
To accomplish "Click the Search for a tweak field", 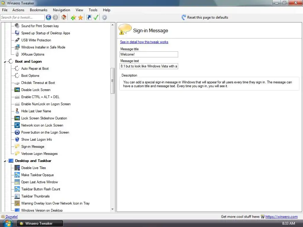I will [x=22, y=17].
